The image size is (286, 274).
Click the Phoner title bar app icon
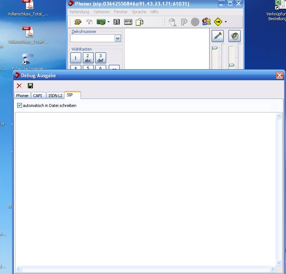(x=71, y=3)
